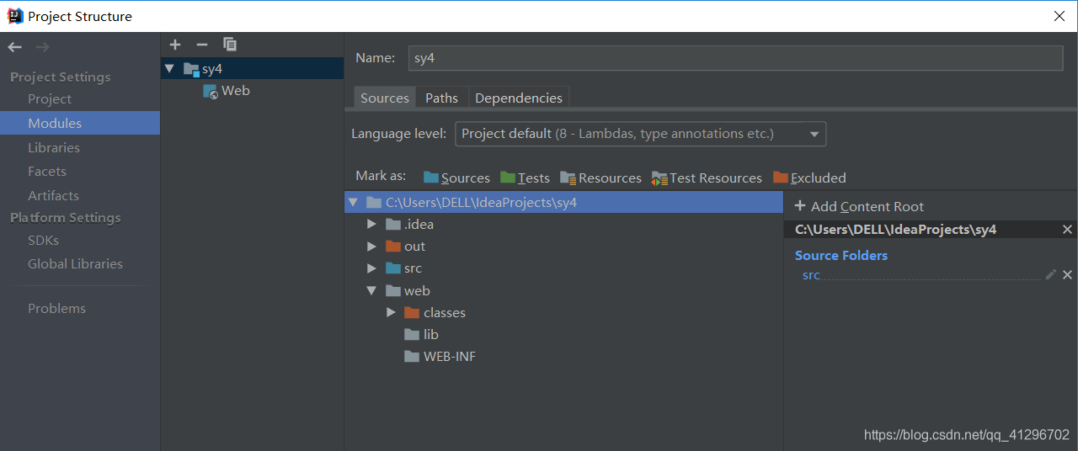The image size is (1078, 451).
Task: Expand the classes folder
Action: (391, 312)
